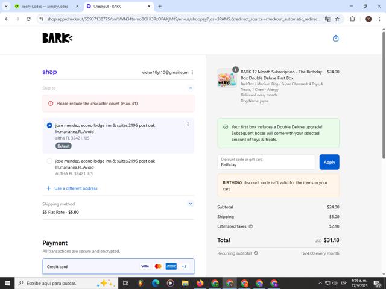
Task: Open the shopping bag cart icon
Action: pos(335,38)
